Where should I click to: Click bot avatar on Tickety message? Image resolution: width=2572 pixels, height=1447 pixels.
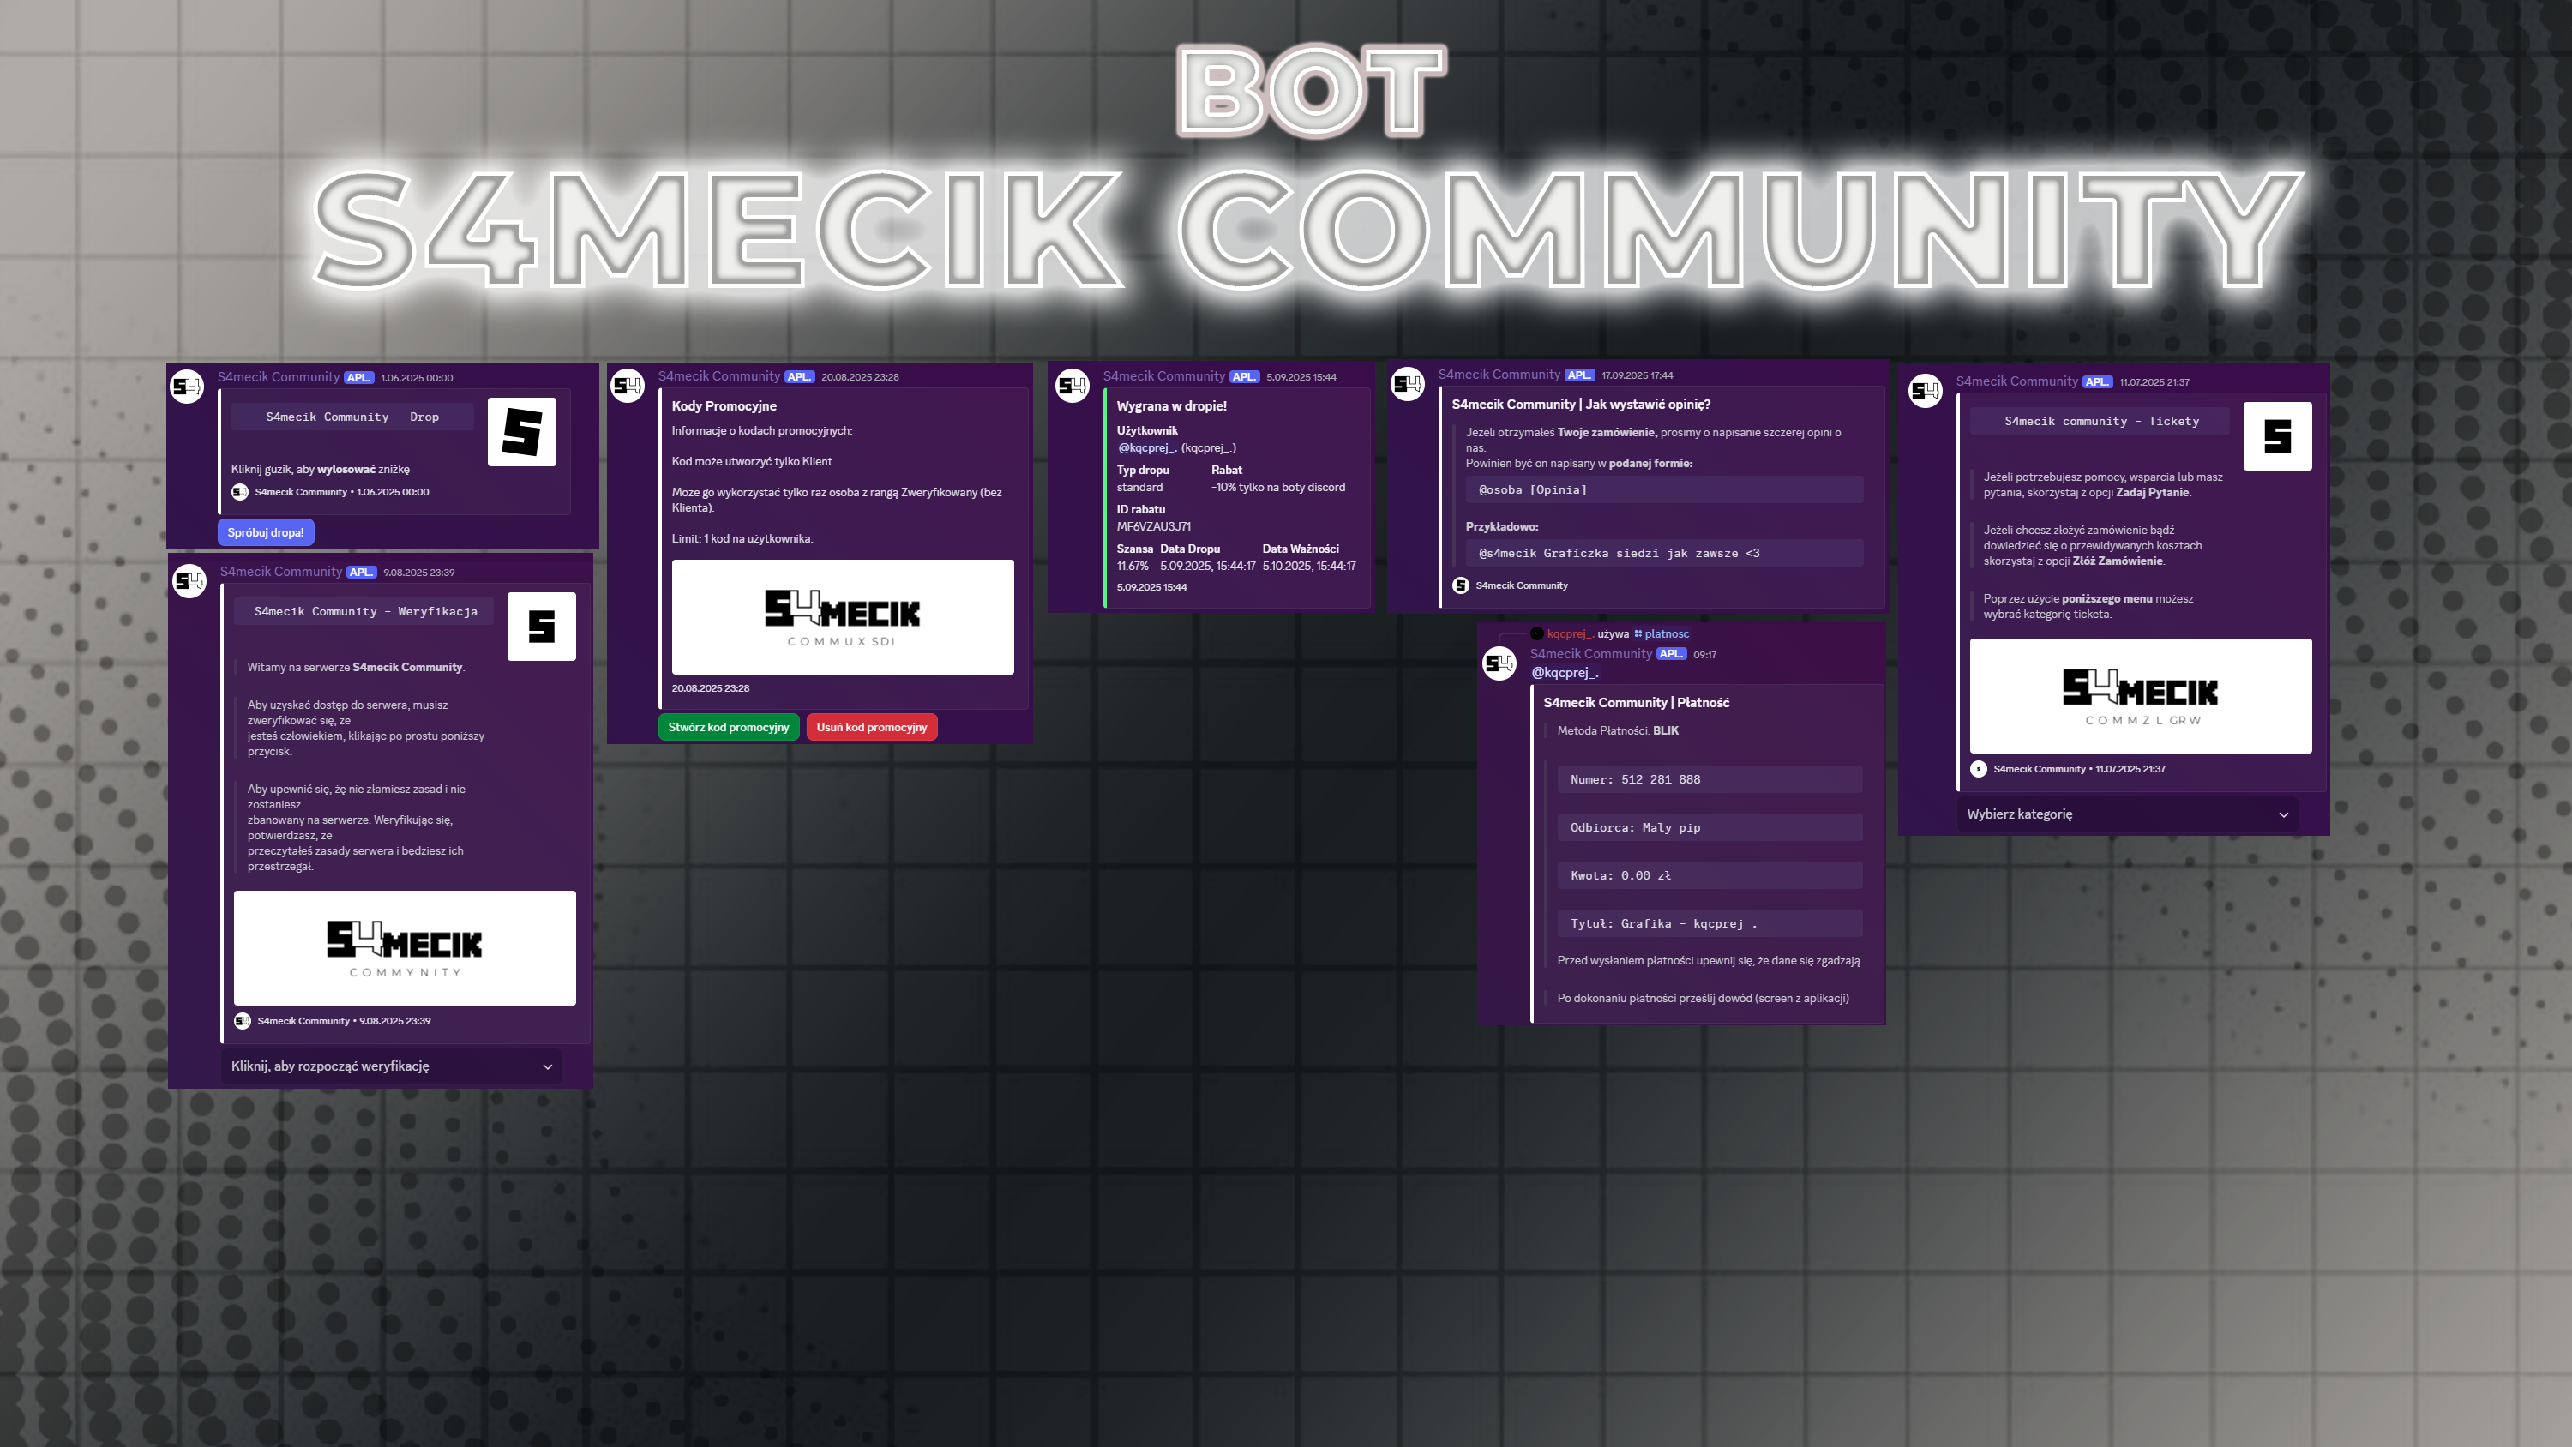pyautogui.click(x=1925, y=390)
